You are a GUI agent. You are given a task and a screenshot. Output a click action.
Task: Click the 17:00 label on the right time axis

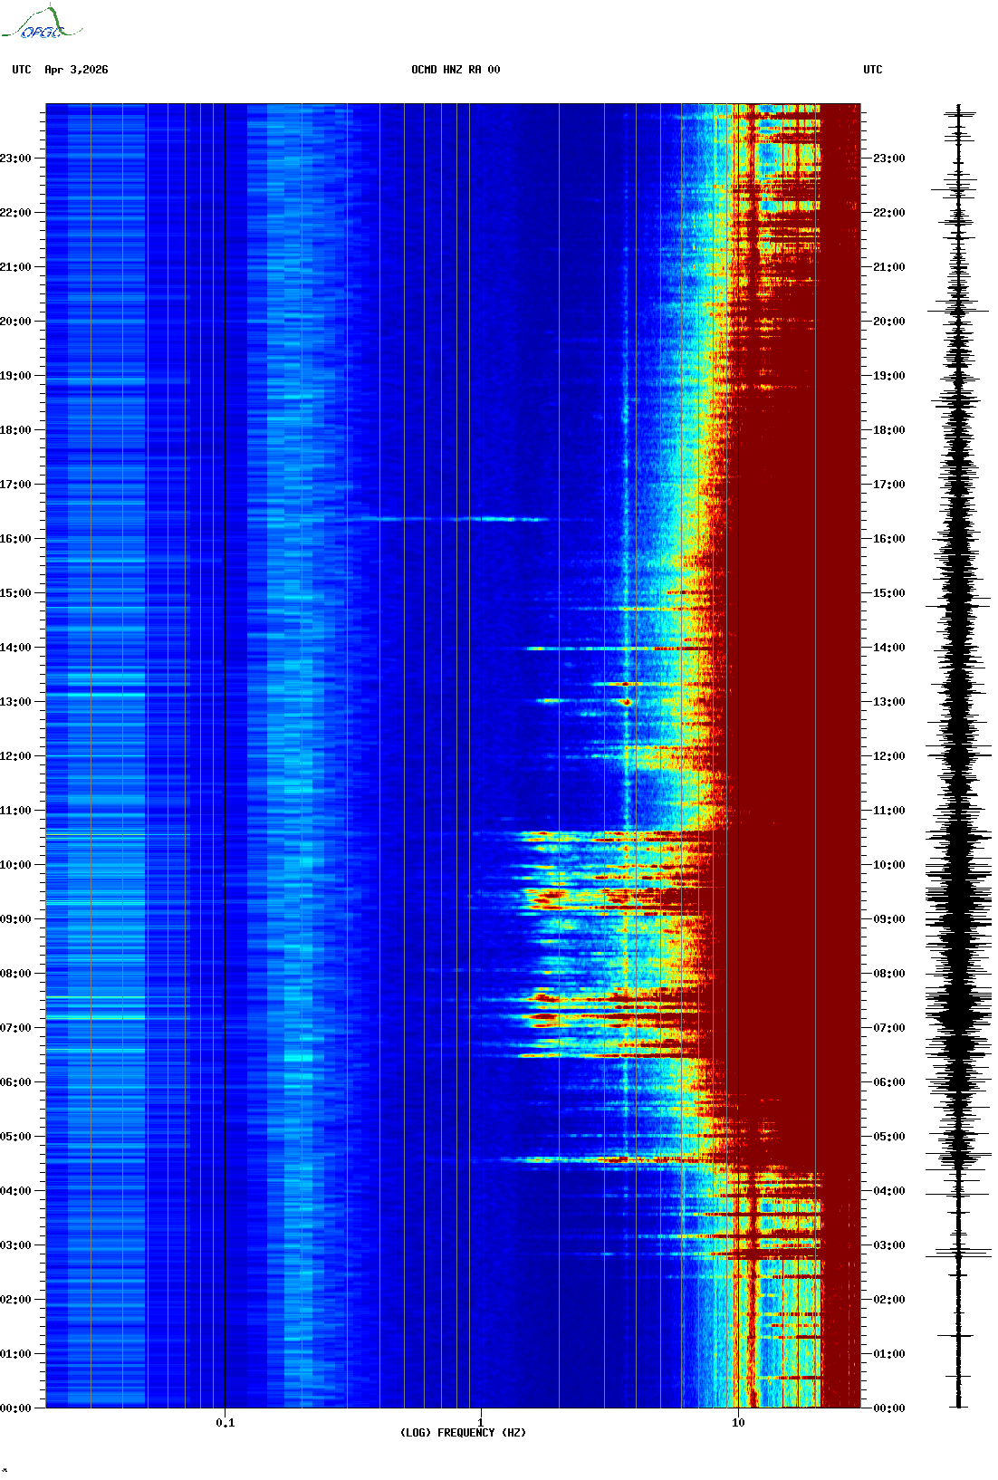tap(888, 485)
